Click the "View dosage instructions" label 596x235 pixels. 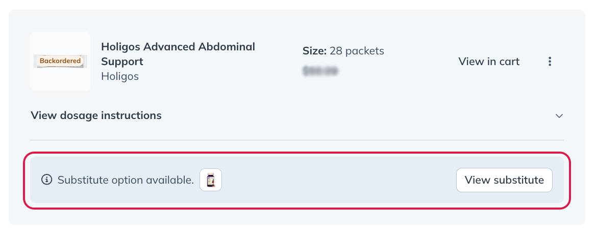pyautogui.click(x=96, y=115)
